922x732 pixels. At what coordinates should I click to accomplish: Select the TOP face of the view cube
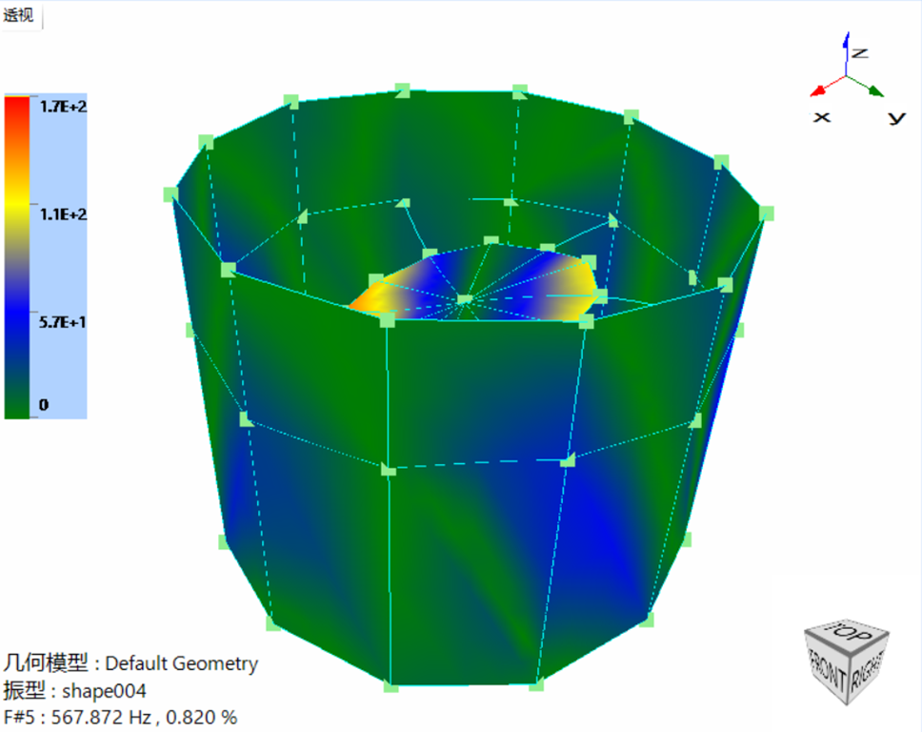848,634
